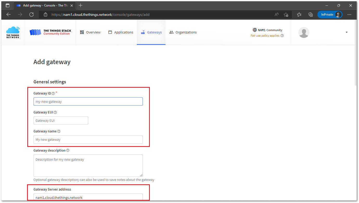The width and height of the screenshot is (359, 203).
Task: Click the Gateway Server address field
Action: coord(88,197)
